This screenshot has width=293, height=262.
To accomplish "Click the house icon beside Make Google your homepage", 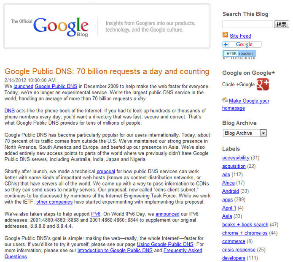I will coord(225,100).
